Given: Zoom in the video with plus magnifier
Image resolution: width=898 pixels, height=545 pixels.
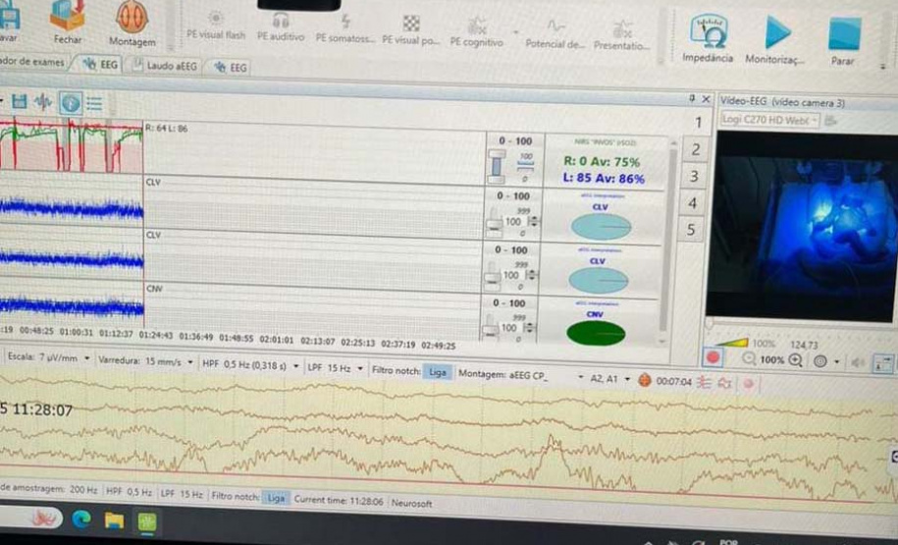Looking at the screenshot, I should pos(795,360).
